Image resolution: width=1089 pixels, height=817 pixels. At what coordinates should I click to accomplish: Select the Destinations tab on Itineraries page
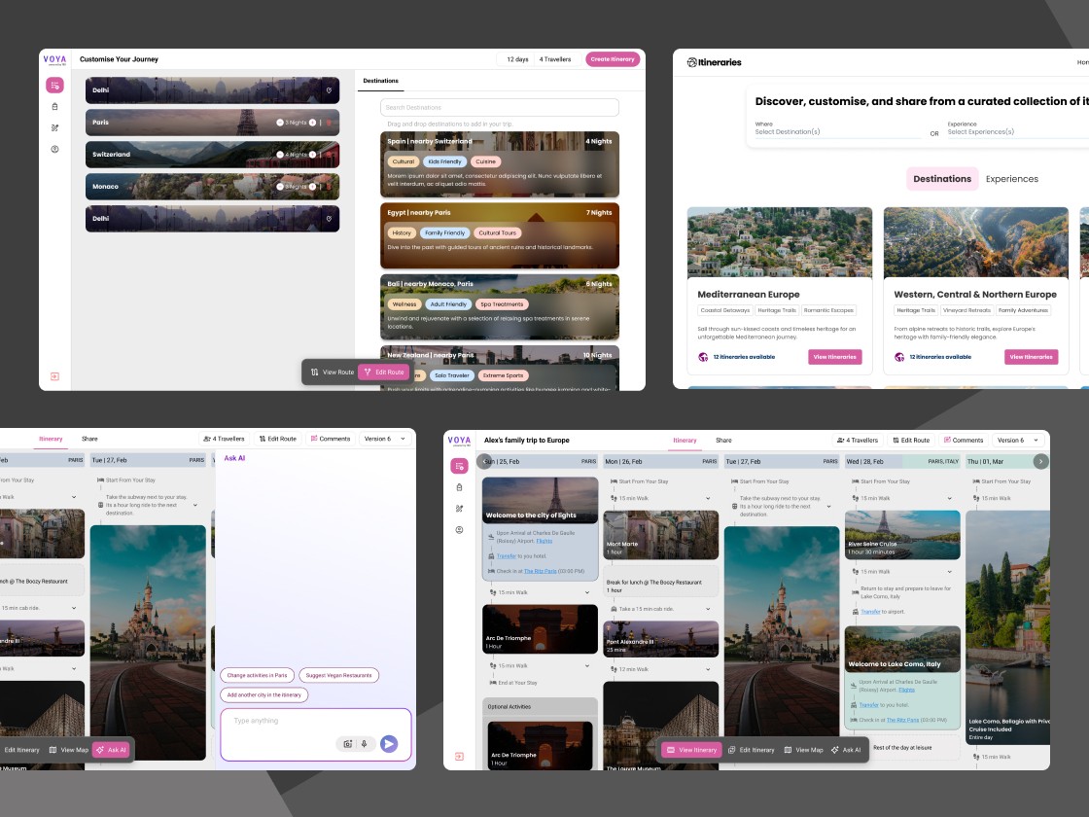[942, 179]
